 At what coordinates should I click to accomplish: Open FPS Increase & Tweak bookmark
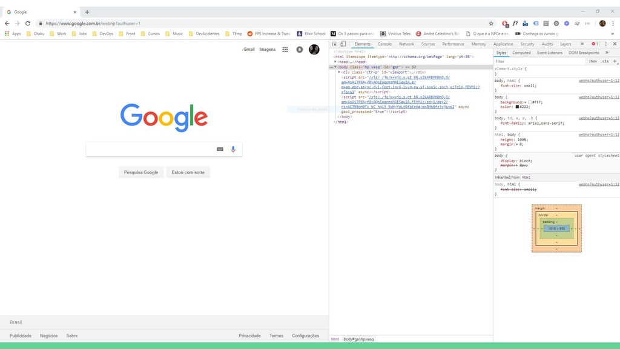269,34
